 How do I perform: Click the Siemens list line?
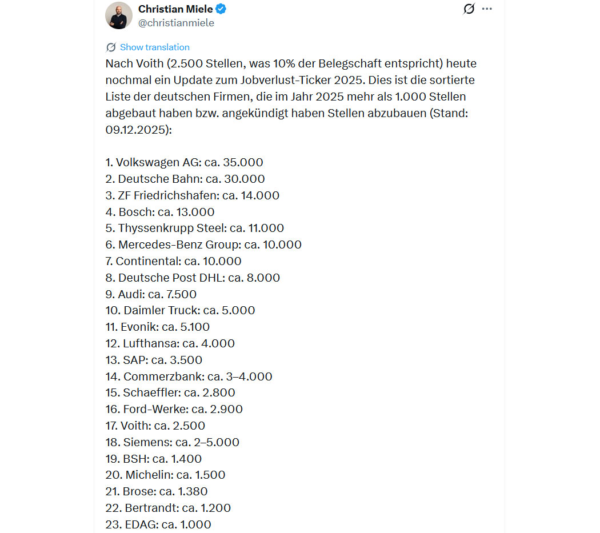pyautogui.click(x=172, y=443)
